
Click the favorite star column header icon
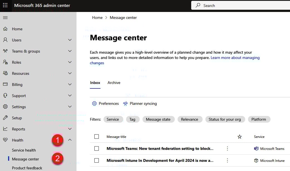pyautogui.click(x=240, y=137)
